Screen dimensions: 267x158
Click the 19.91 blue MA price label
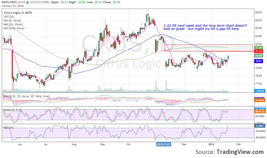pos(258,61)
